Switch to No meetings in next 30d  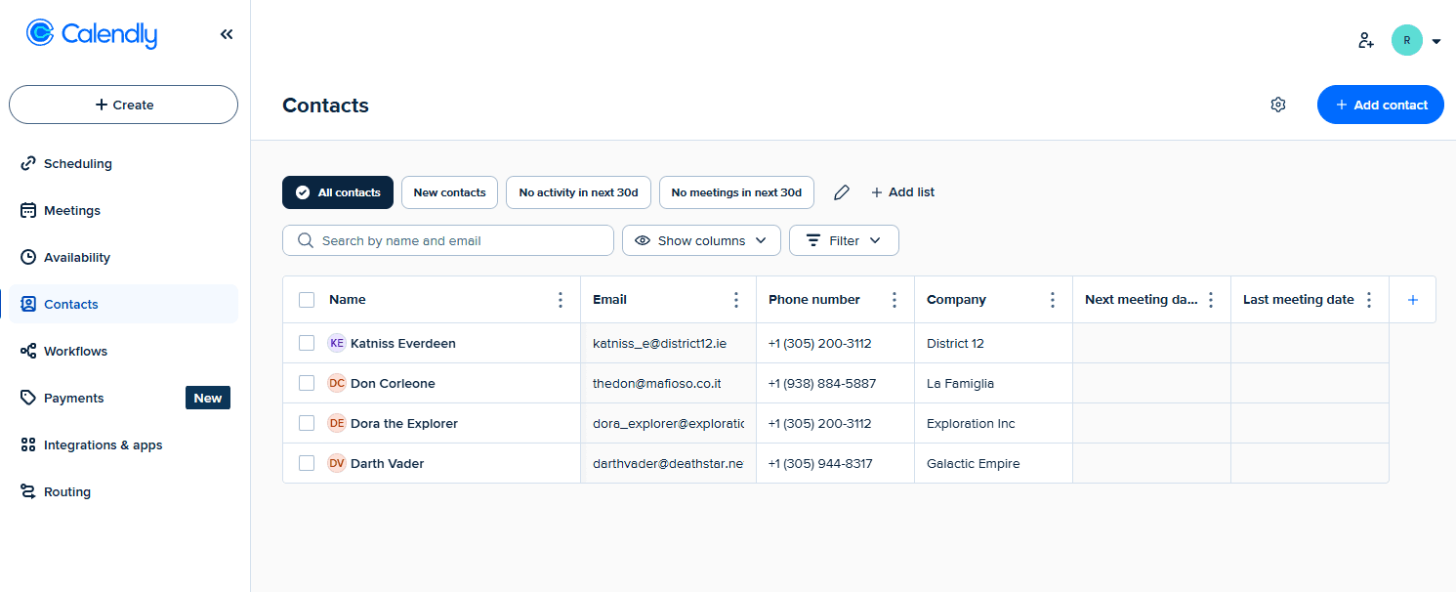(736, 192)
